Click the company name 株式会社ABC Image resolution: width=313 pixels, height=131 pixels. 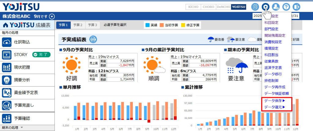click(17, 16)
